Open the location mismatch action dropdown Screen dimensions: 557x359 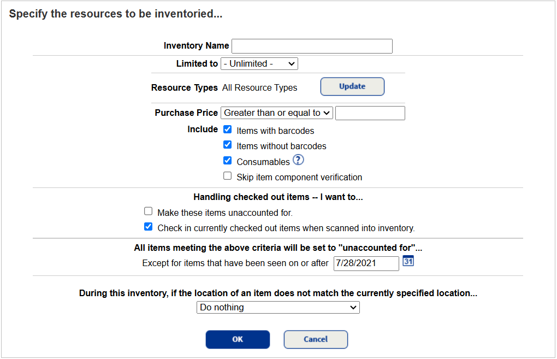[277, 307]
